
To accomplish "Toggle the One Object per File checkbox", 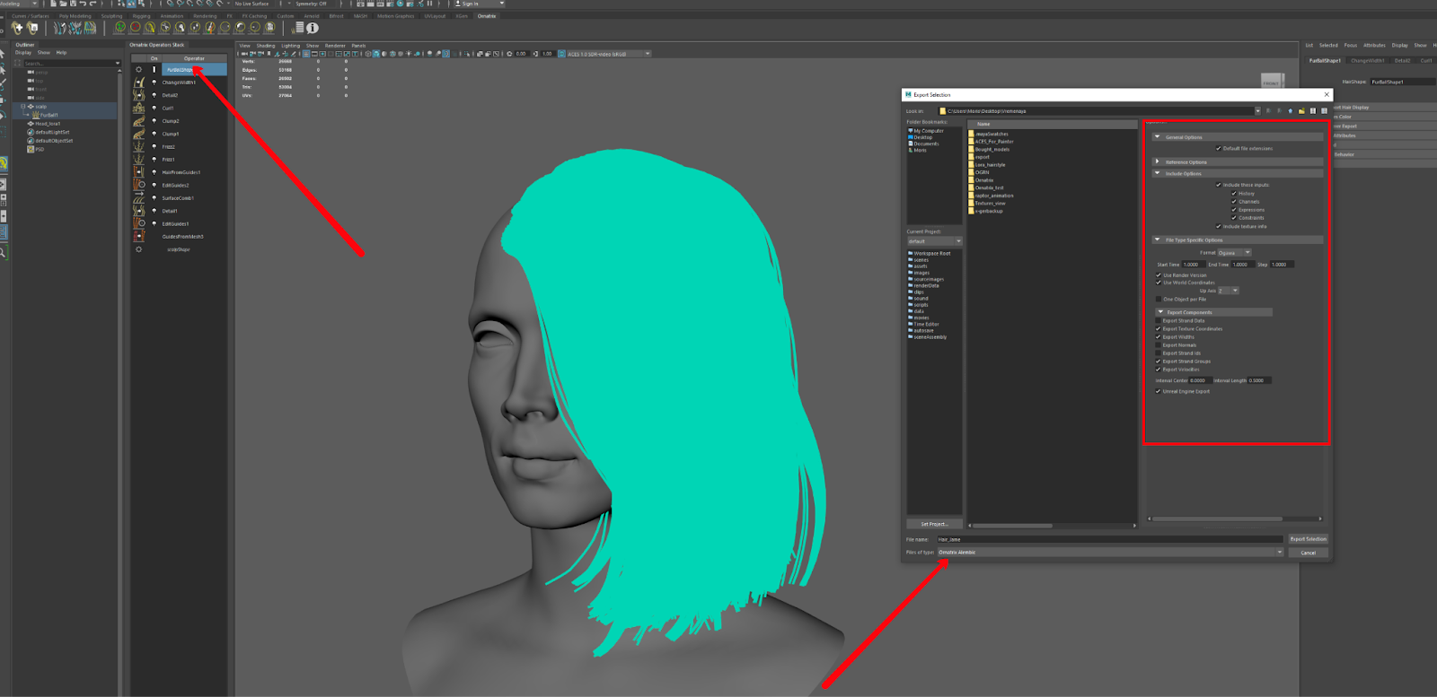I will pos(1159,299).
